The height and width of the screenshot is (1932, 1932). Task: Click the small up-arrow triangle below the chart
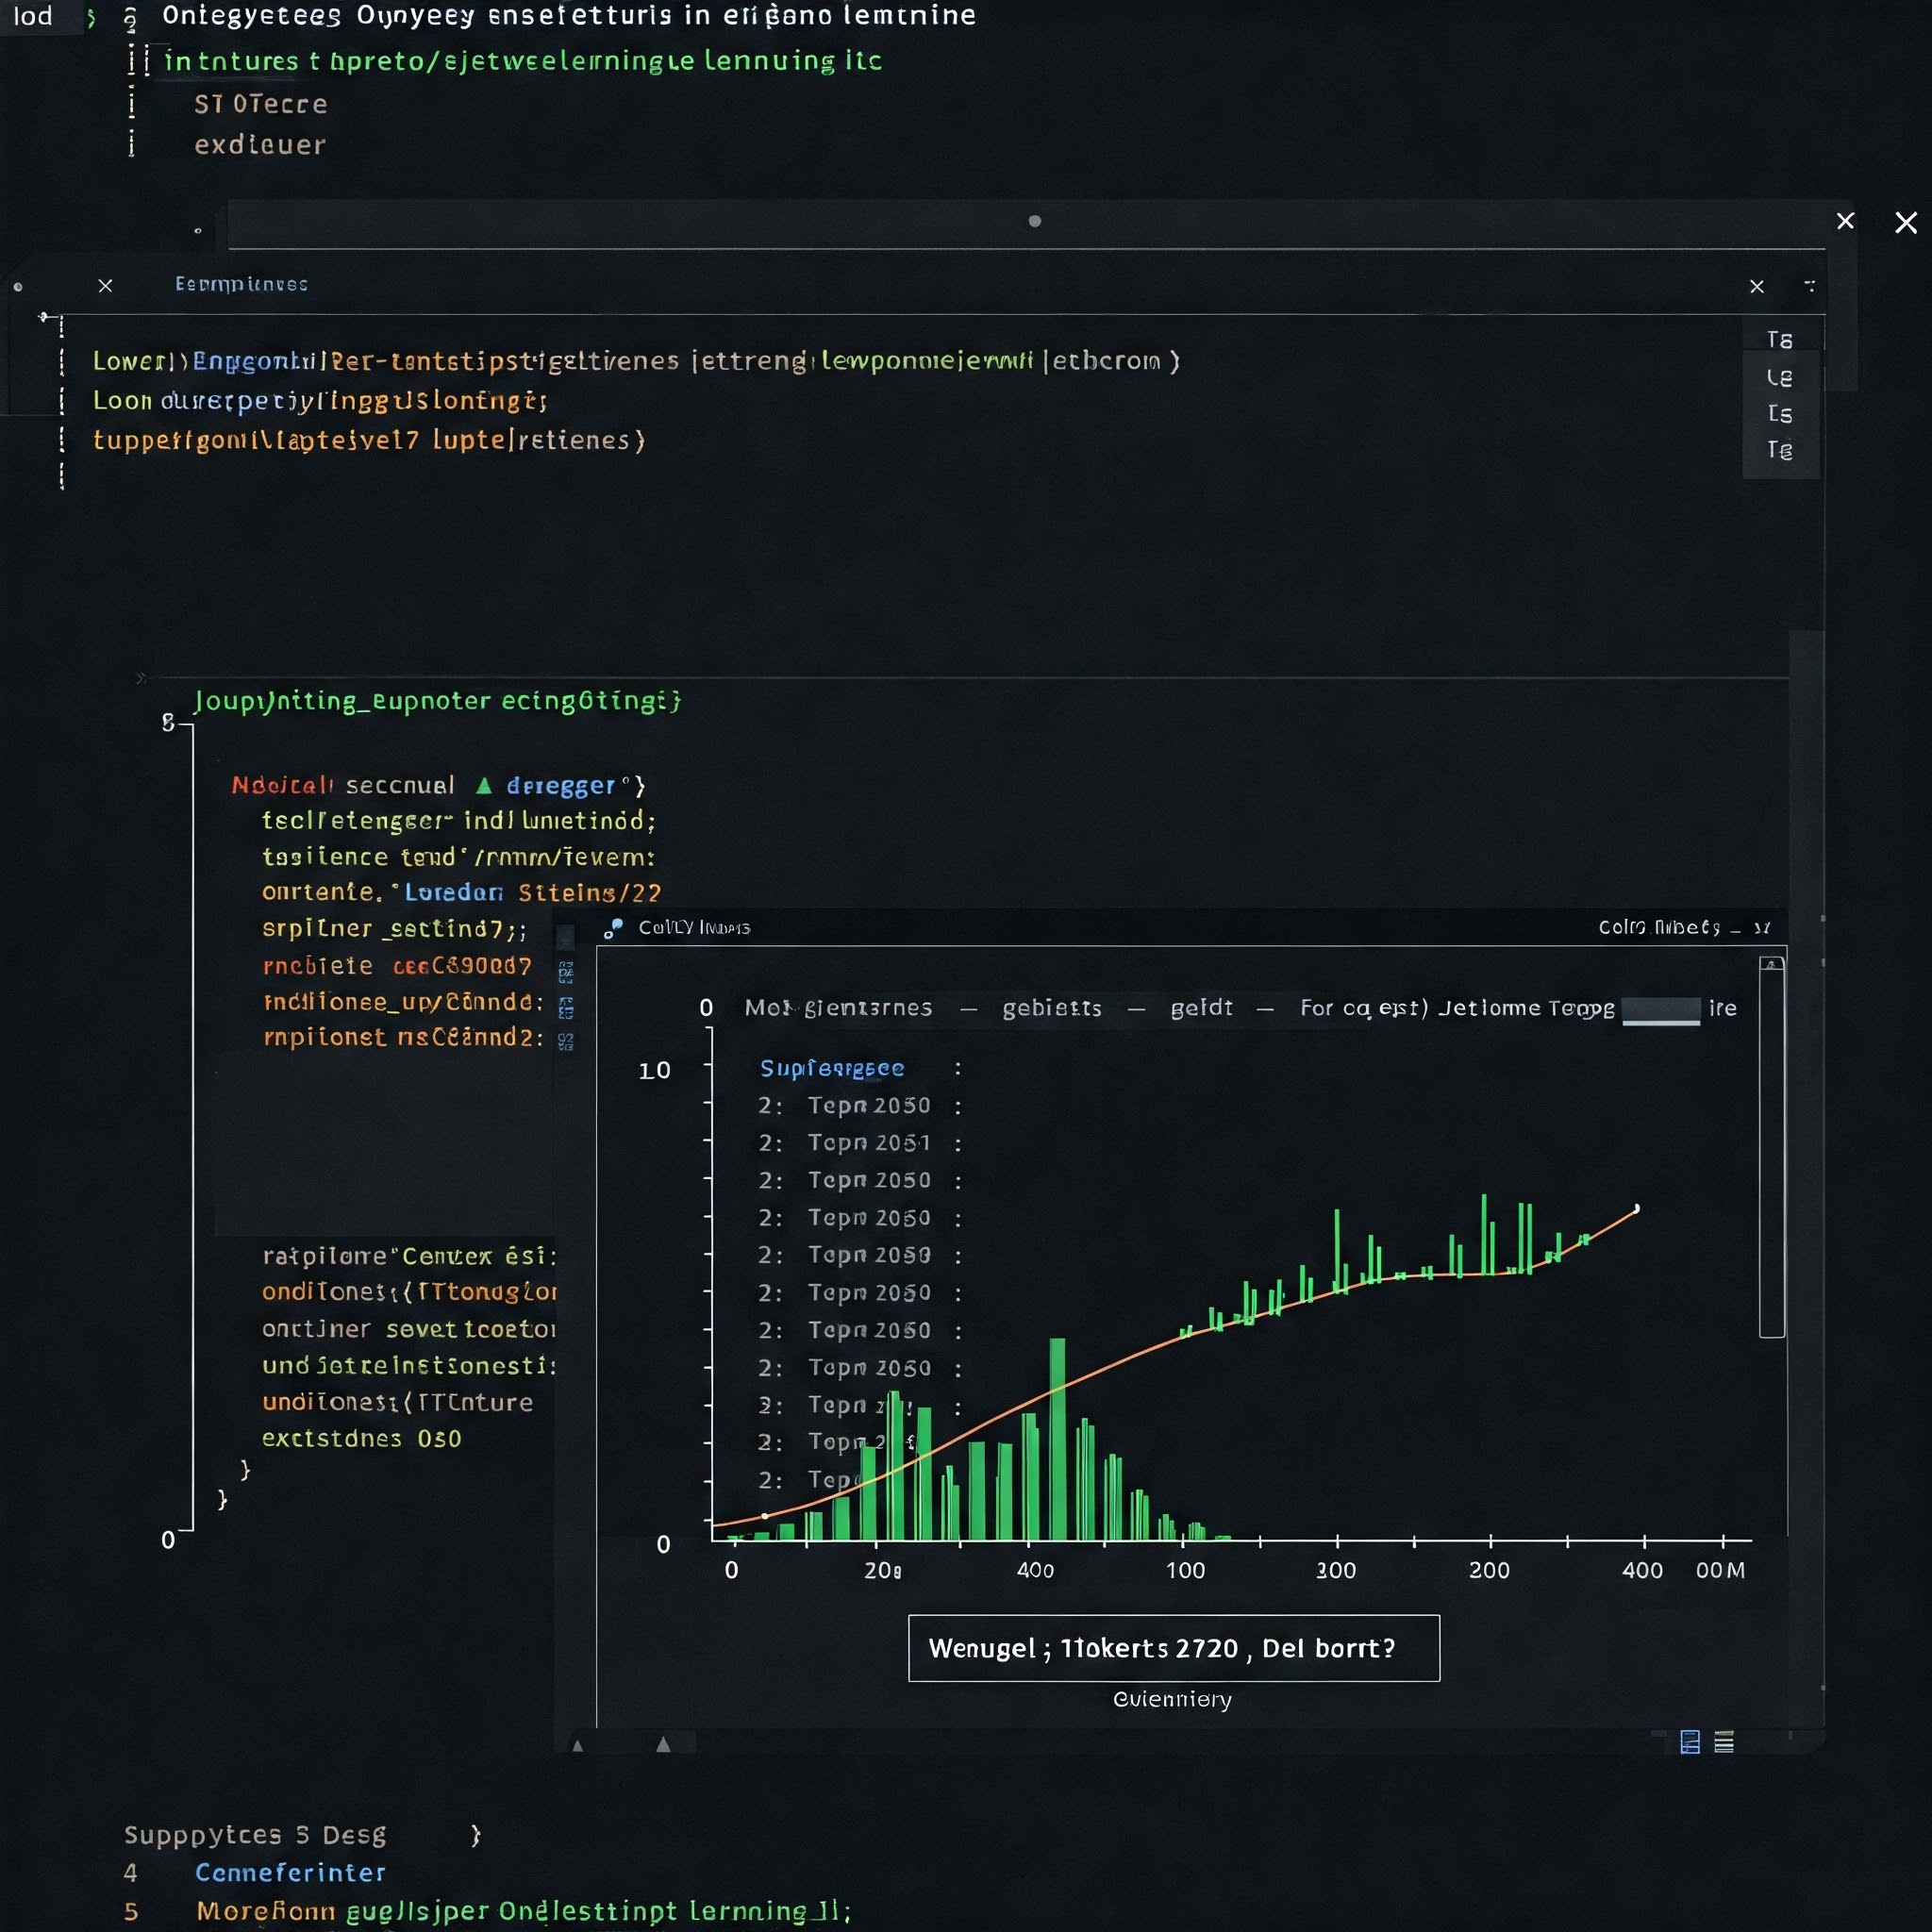577,1746
